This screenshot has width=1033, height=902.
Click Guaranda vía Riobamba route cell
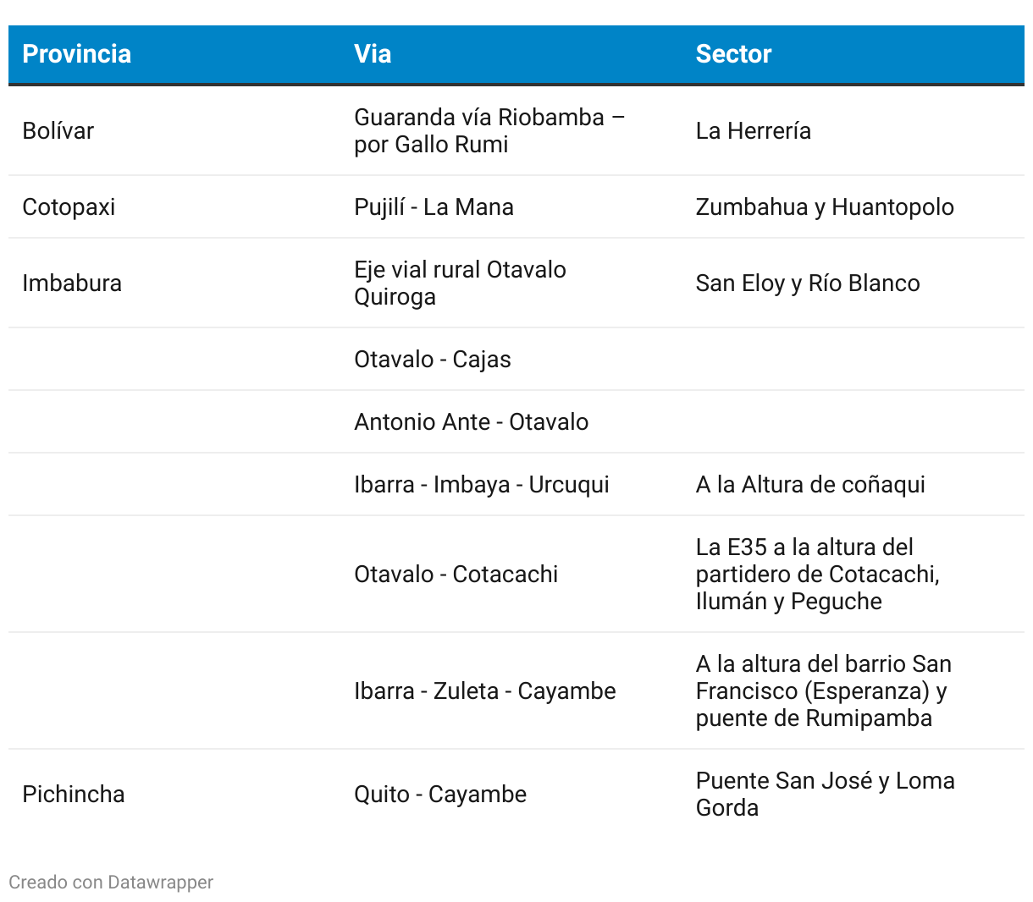pos(489,130)
